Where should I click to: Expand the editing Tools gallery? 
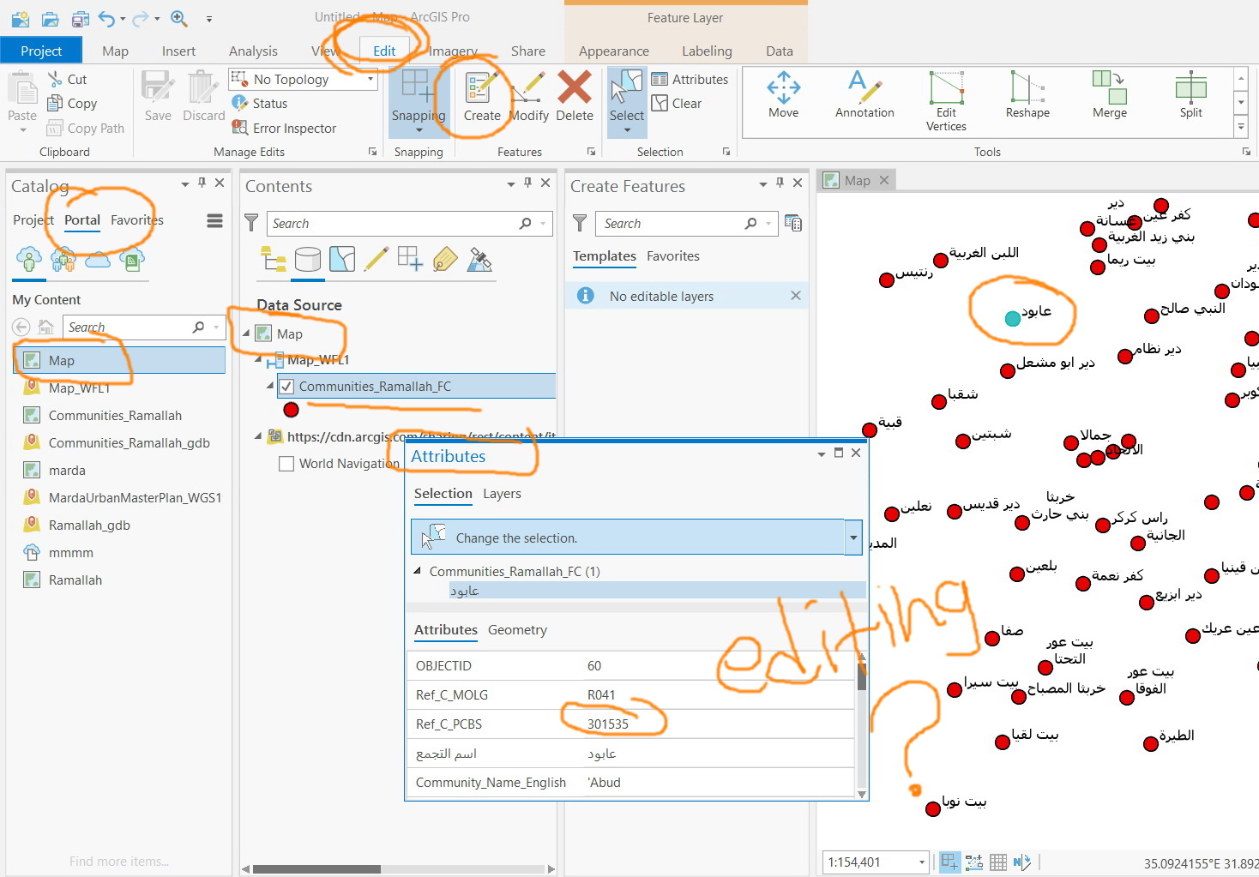(1241, 127)
